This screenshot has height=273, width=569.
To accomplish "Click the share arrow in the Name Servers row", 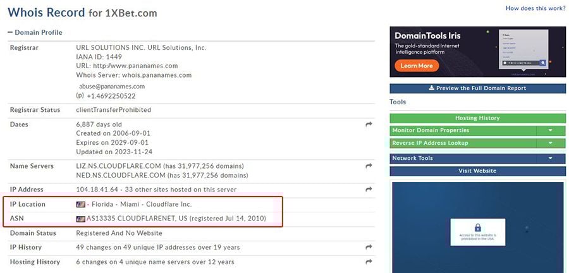I will coord(369,166).
